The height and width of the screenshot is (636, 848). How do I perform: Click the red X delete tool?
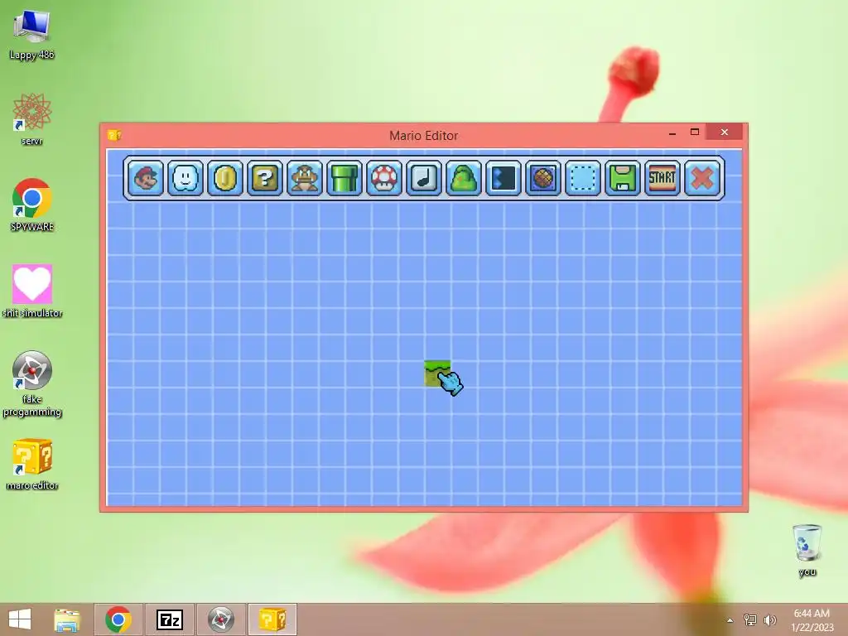tap(702, 178)
